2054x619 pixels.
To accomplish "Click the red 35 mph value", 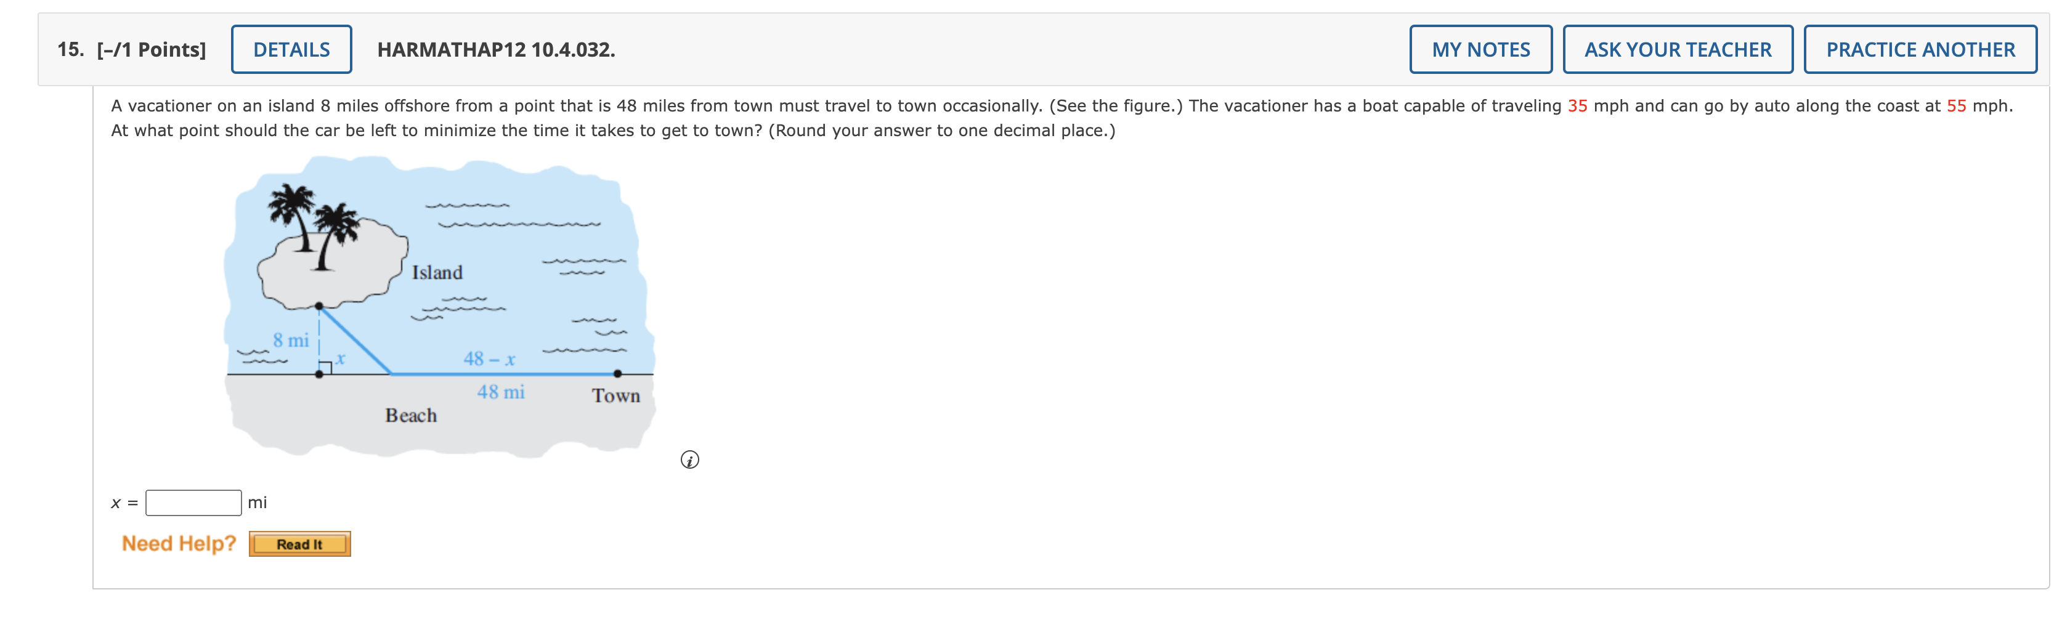I will 1577,106.
